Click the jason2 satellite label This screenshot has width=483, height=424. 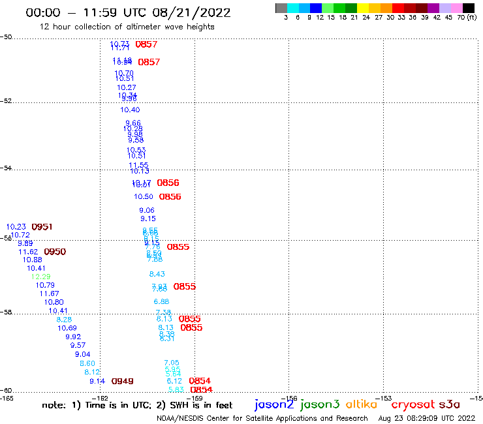274,404
